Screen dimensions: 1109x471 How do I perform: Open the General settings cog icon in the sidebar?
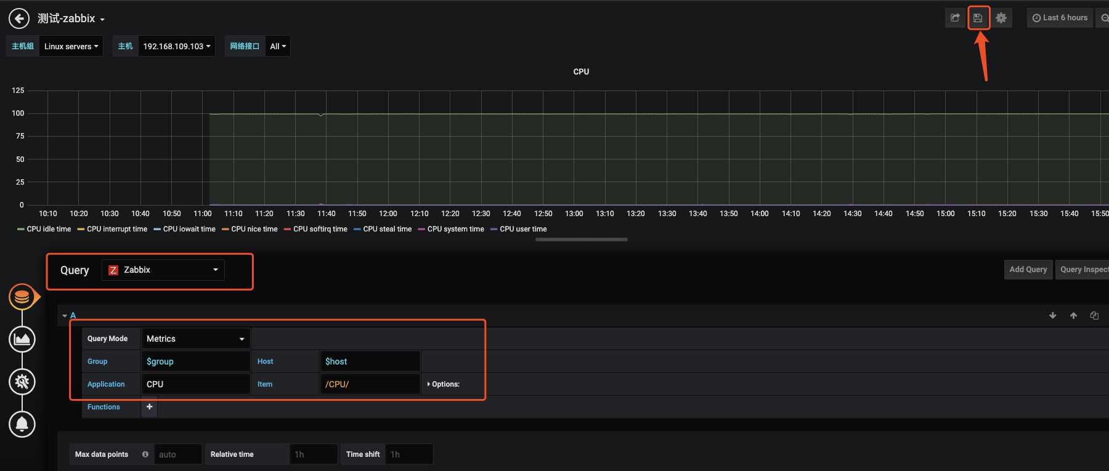22,382
